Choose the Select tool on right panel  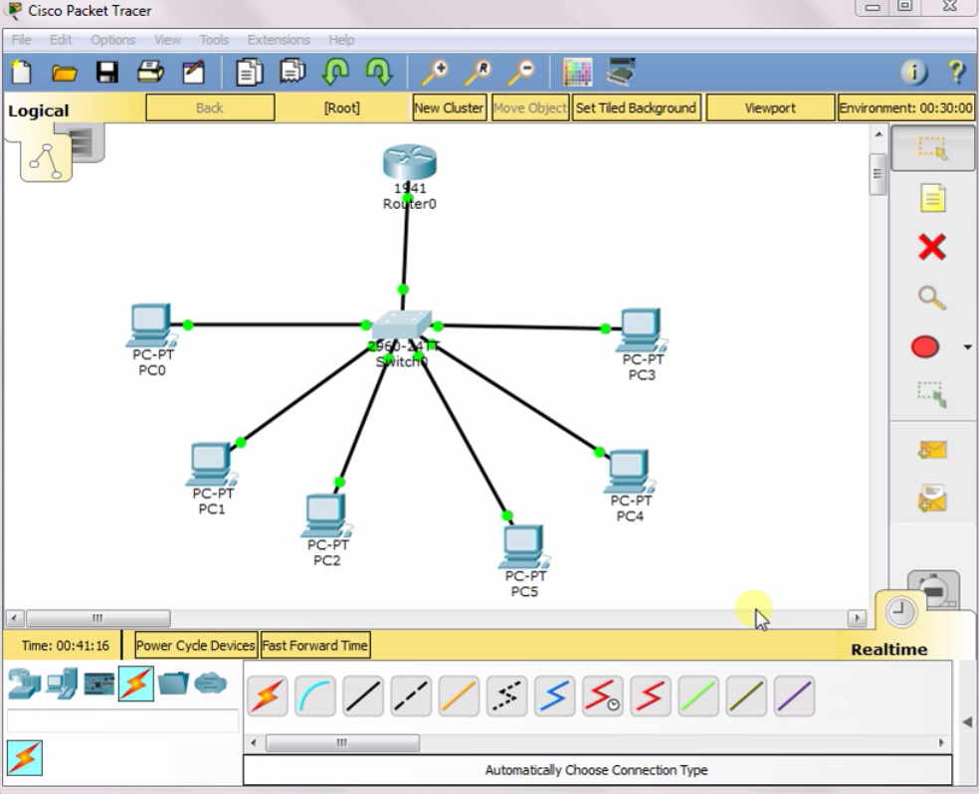[x=932, y=148]
